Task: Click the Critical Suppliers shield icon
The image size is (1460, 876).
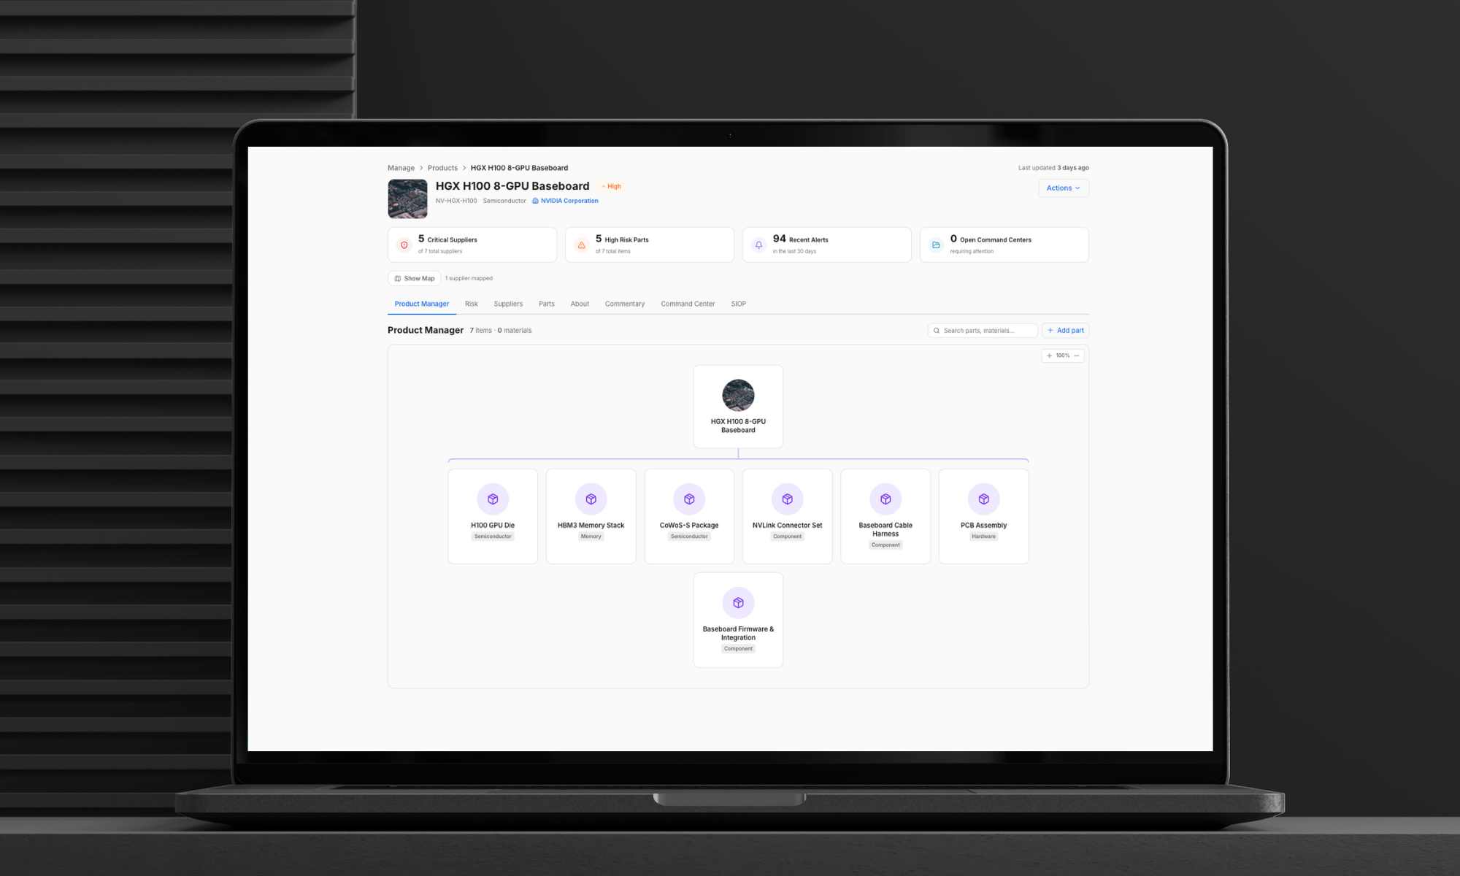Action: (x=404, y=245)
